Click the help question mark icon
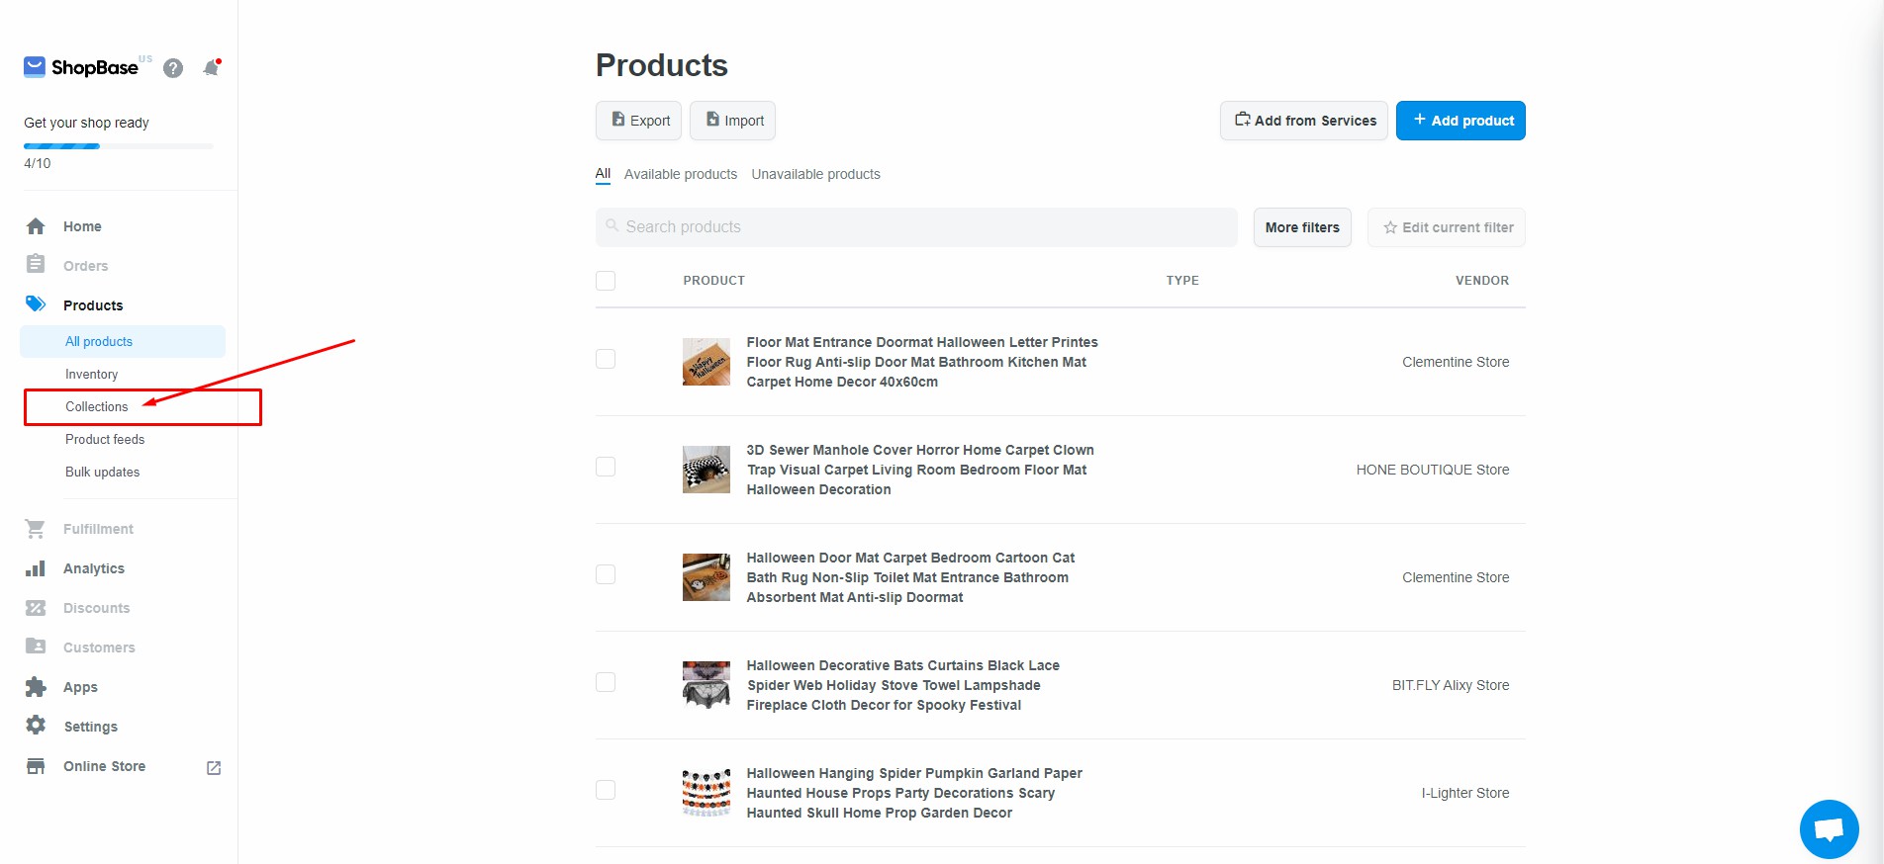The width and height of the screenshot is (1884, 864). click(173, 68)
